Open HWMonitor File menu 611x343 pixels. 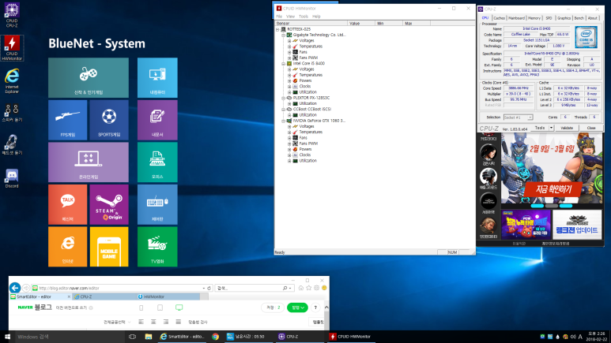point(279,17)
